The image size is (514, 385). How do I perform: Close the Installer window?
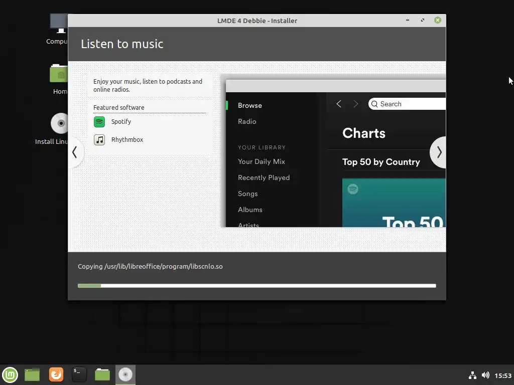pos(438,20)
